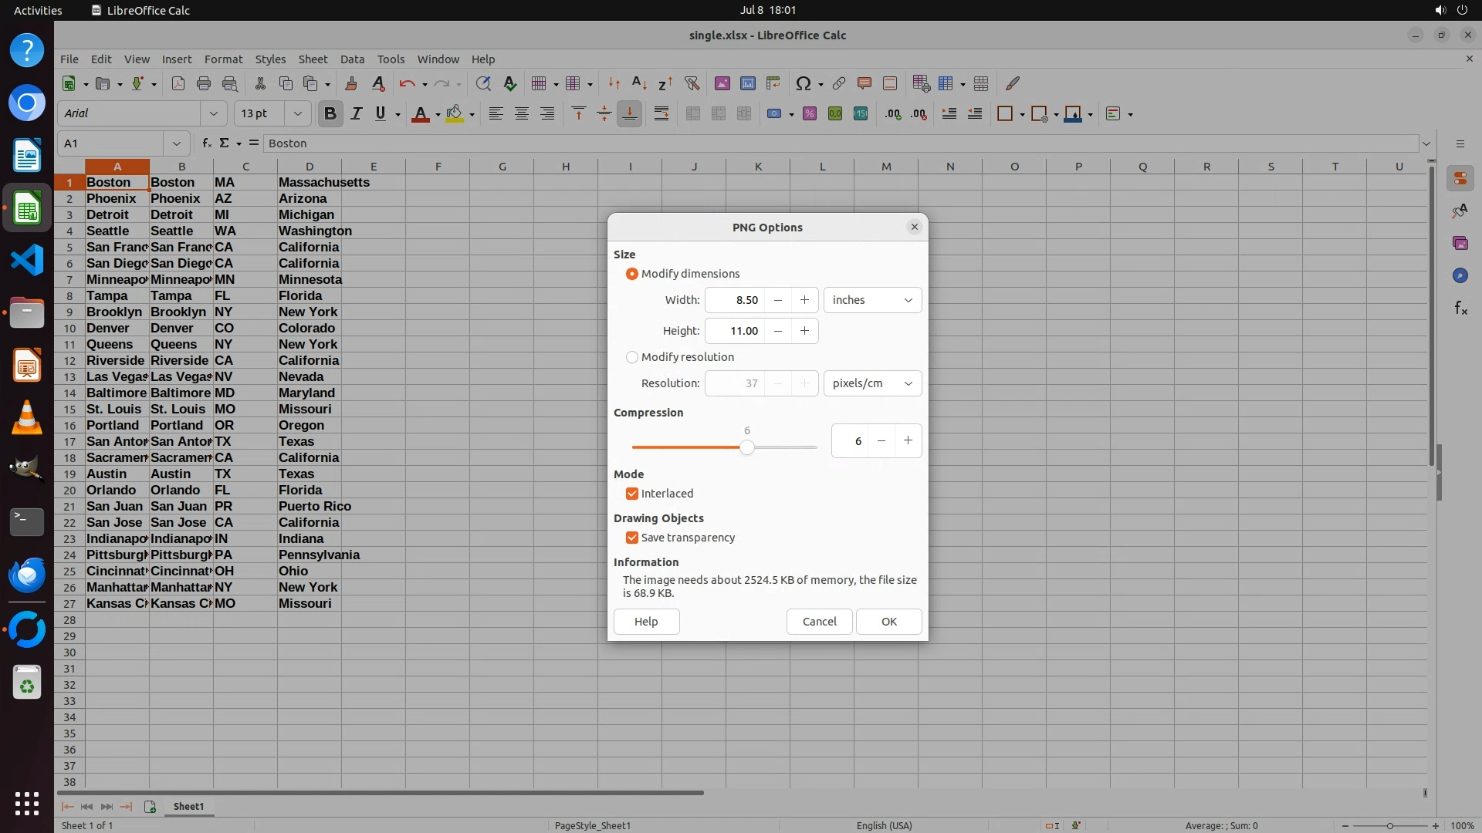Click the Italic formatting icon
1482x833 pixels.
[356, 114]
